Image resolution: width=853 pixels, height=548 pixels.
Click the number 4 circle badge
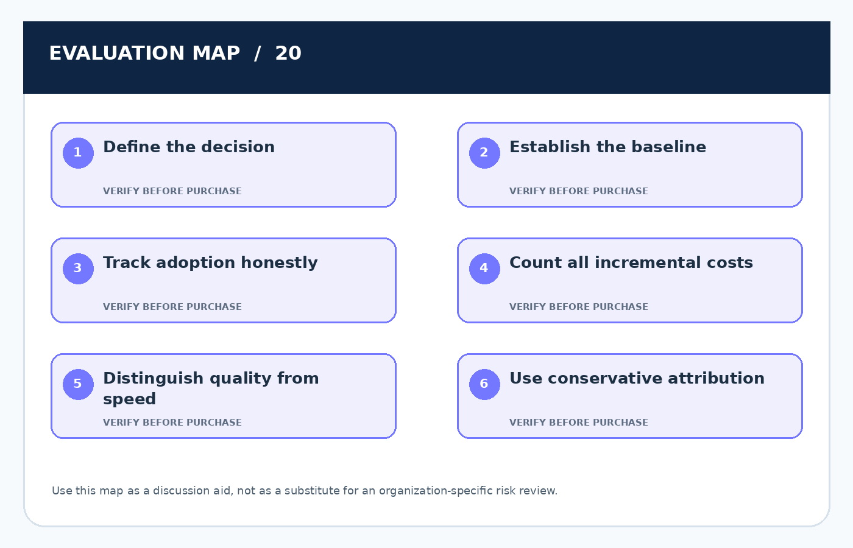[484, 269]
